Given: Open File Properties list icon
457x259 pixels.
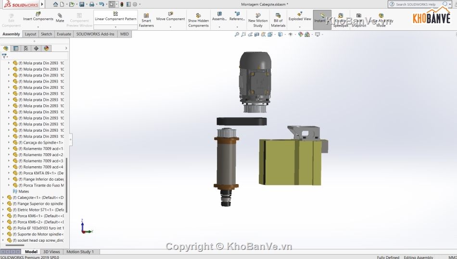Looking at the screenshot, I should [x=128, y=4].
